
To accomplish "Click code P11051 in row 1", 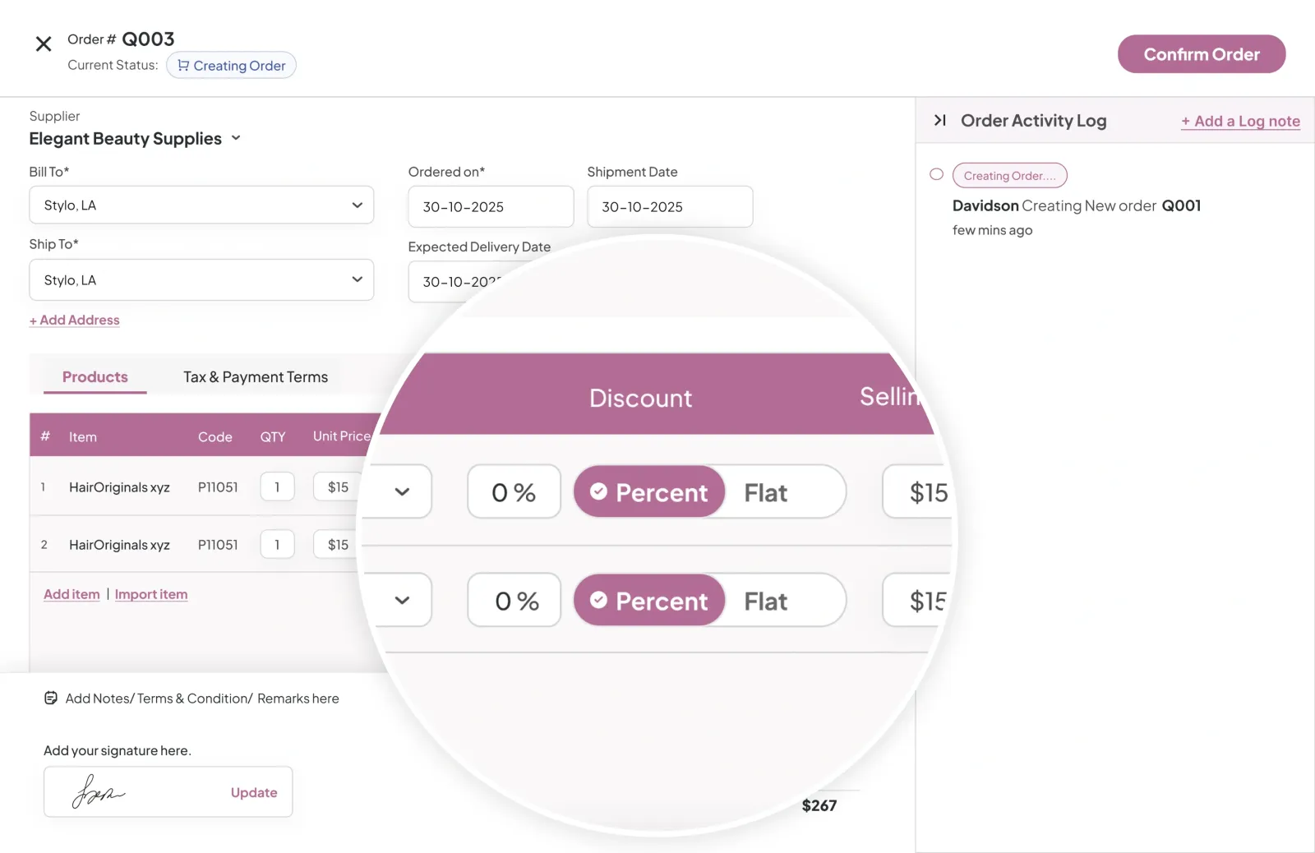I will (218, 487).
